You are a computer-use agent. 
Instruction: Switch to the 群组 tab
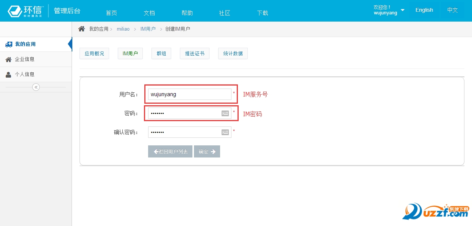161,53
